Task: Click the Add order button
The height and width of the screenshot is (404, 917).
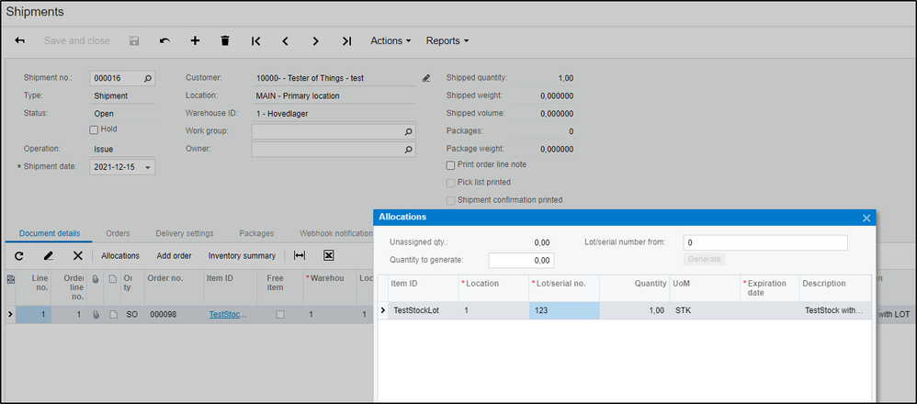Action: (174, 256)
